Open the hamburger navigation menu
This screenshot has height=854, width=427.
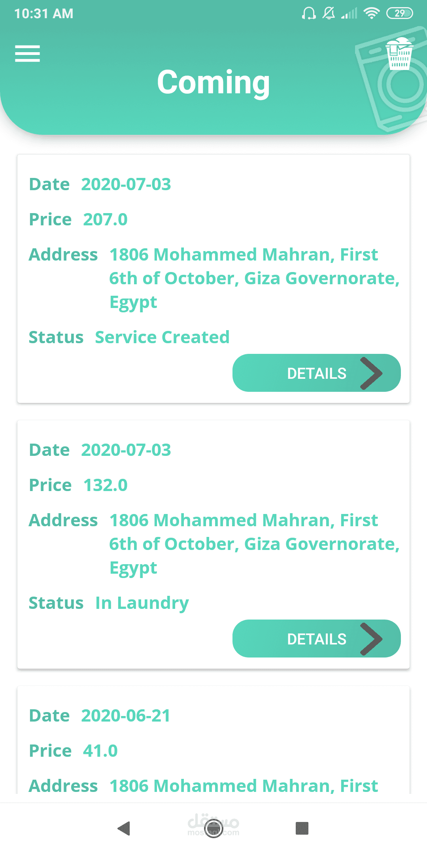[x=27, y=53]
